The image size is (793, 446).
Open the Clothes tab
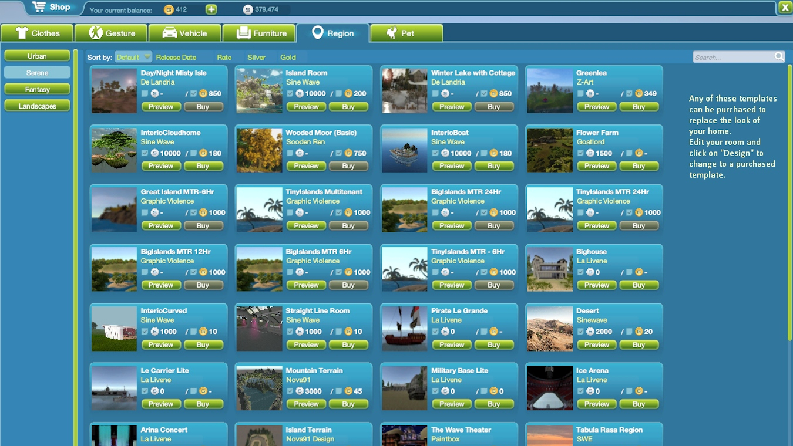(37, 33)
